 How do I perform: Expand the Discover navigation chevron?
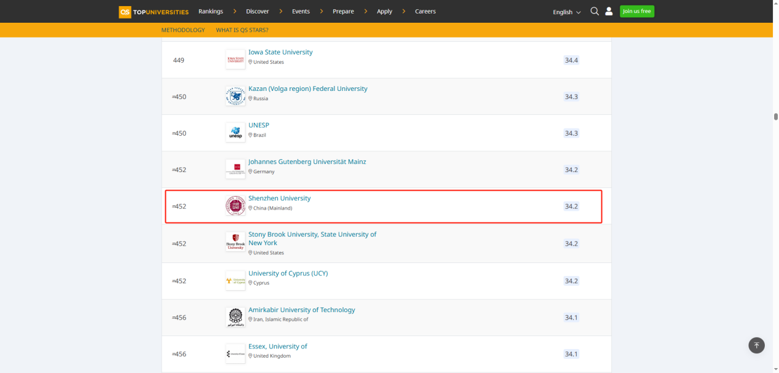tap(282, 11)
